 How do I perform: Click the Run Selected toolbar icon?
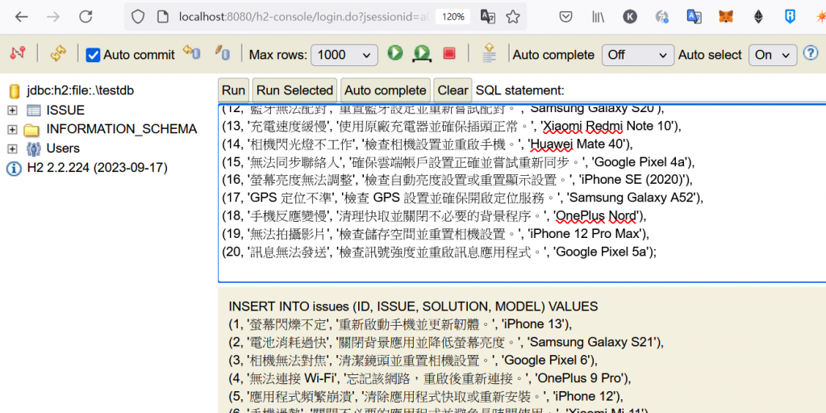tap(422, 53)
